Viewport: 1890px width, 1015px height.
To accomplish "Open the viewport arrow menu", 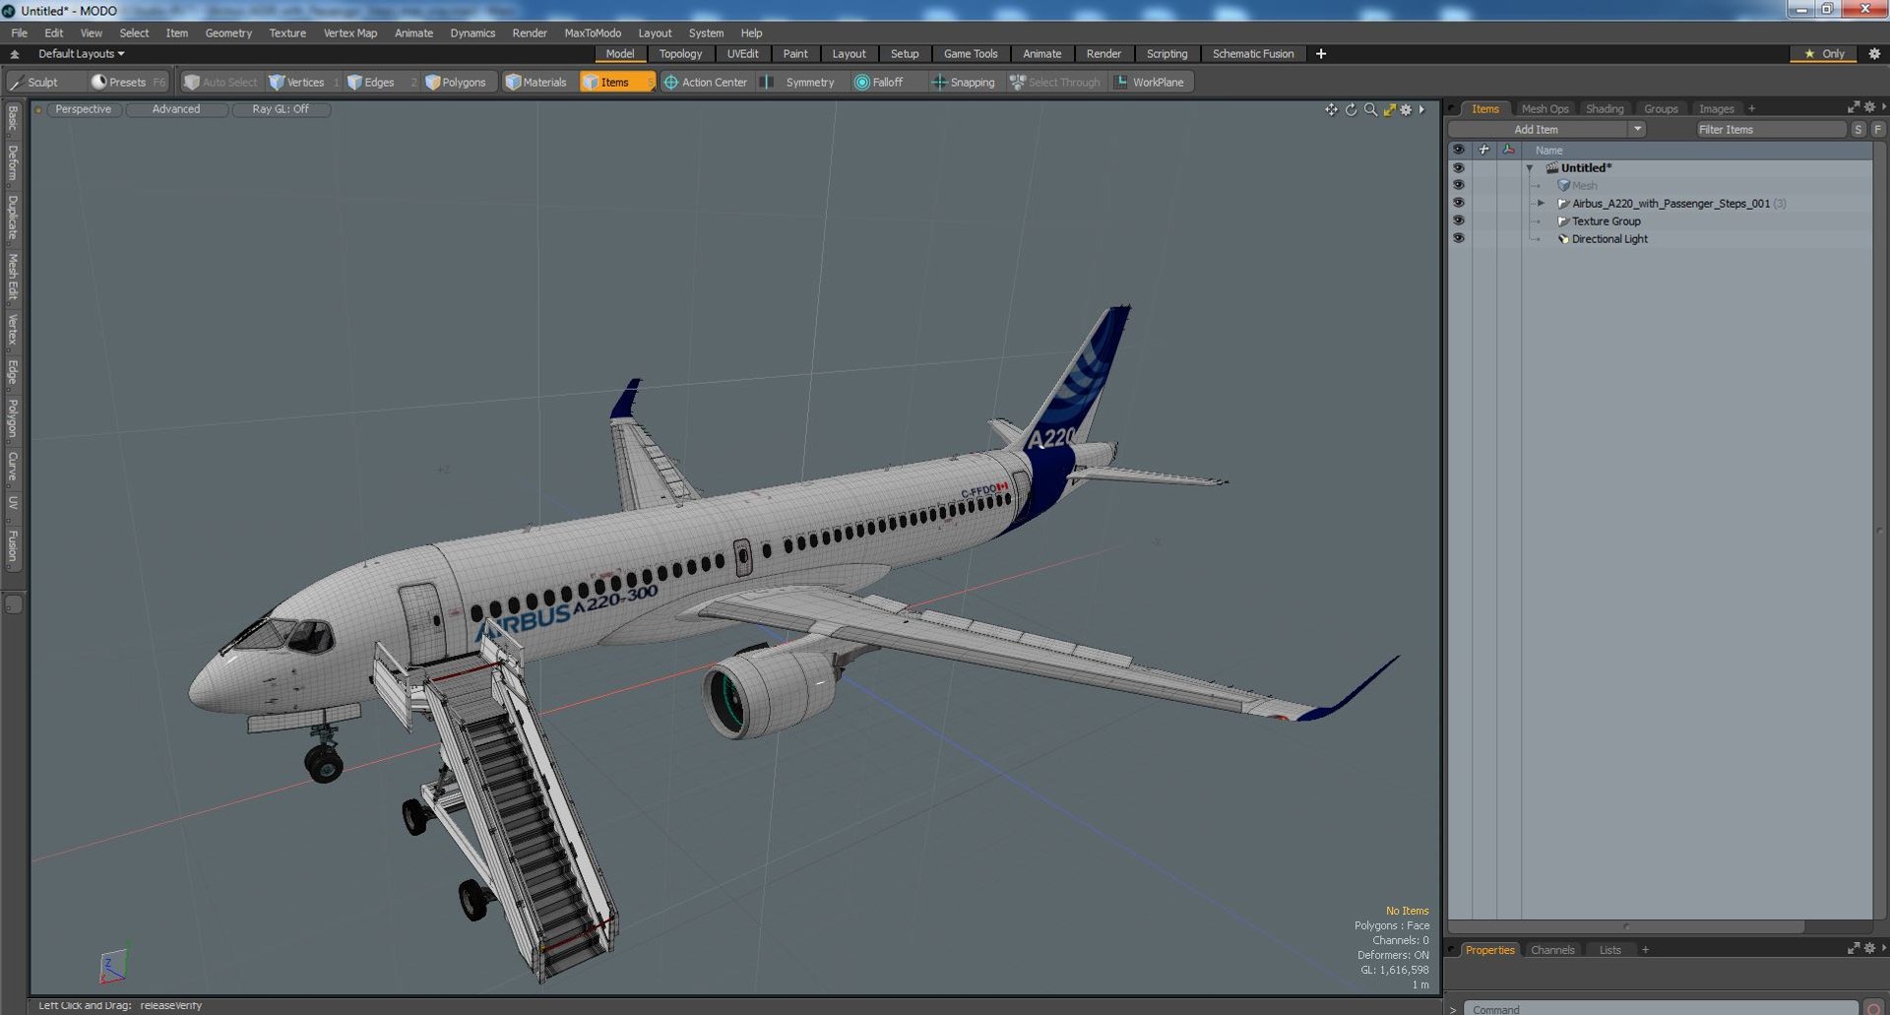I will (x=1421, y=109).
